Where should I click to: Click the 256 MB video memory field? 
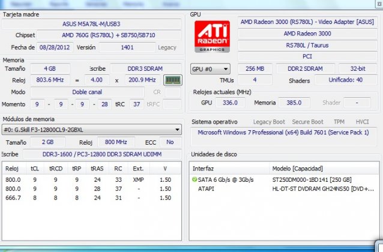coord(255,68)
